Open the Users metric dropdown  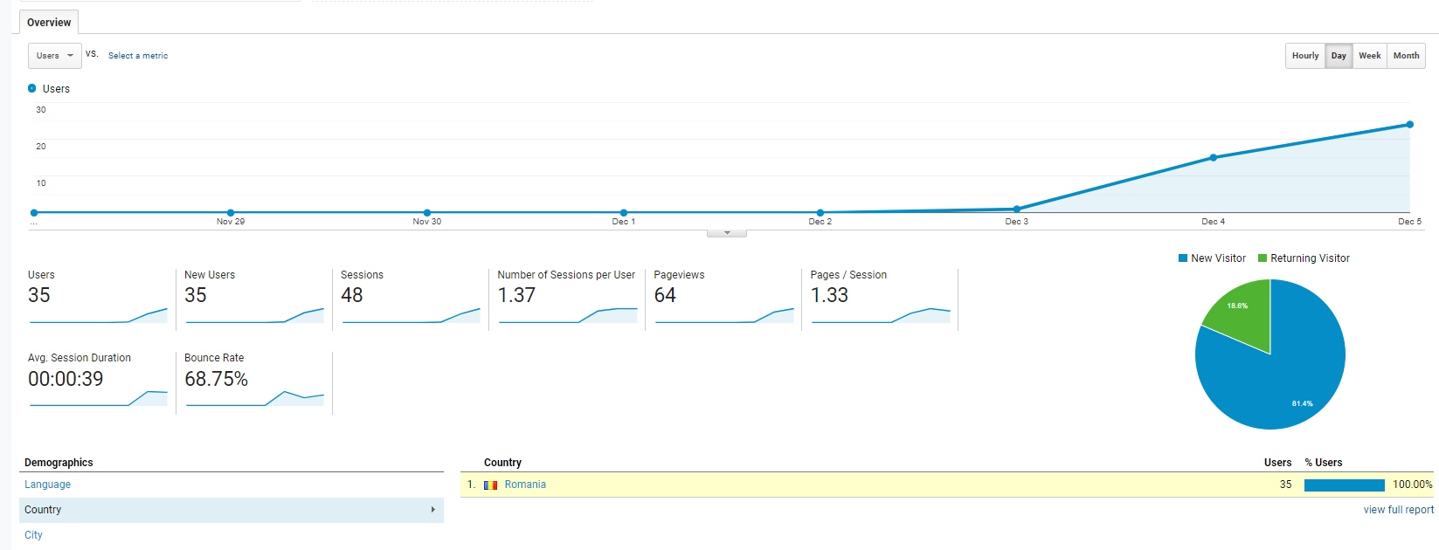tap(55, 56)
